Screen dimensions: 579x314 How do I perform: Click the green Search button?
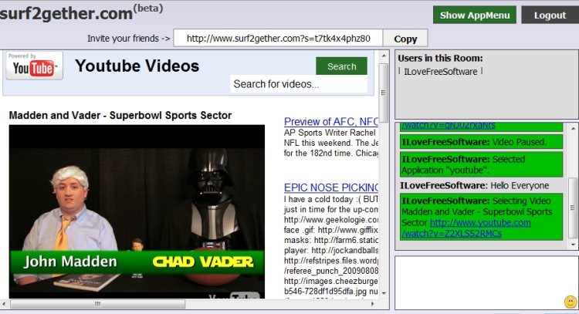(x=341, y=66)
